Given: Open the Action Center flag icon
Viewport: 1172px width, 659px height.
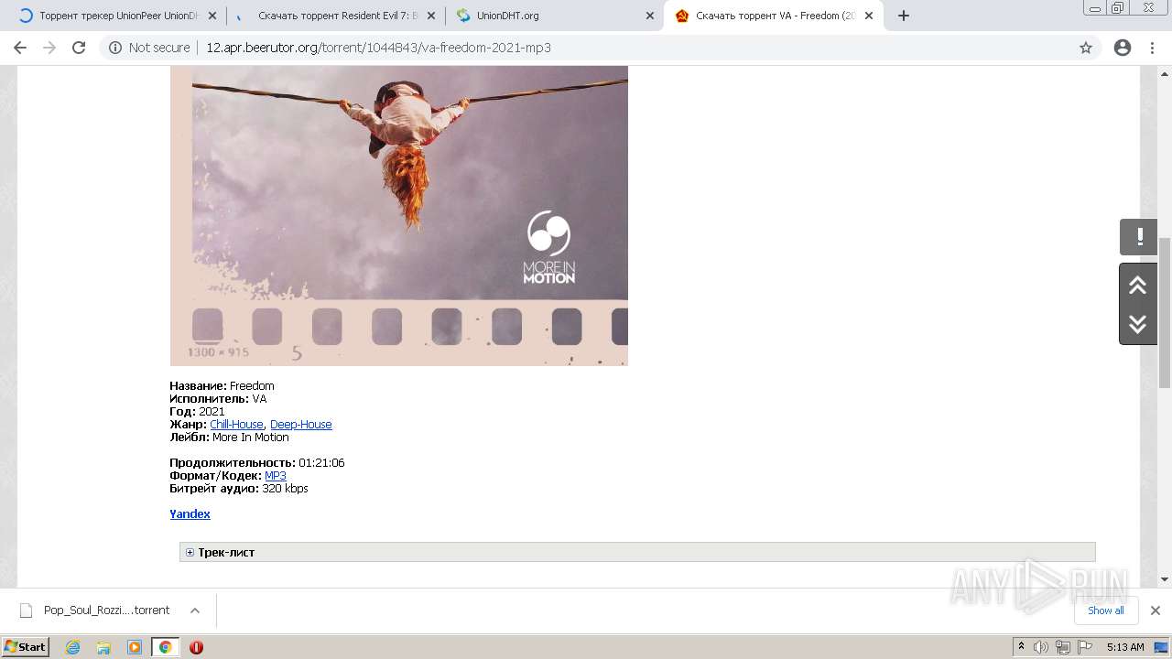Looking at the screenshot, I should (x=1084, y=647).
